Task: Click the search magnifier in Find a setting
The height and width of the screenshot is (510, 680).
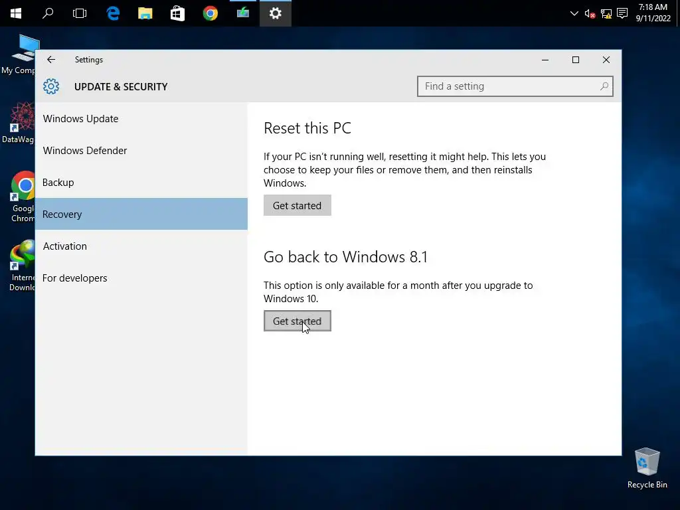Action: tap(604, 86)
